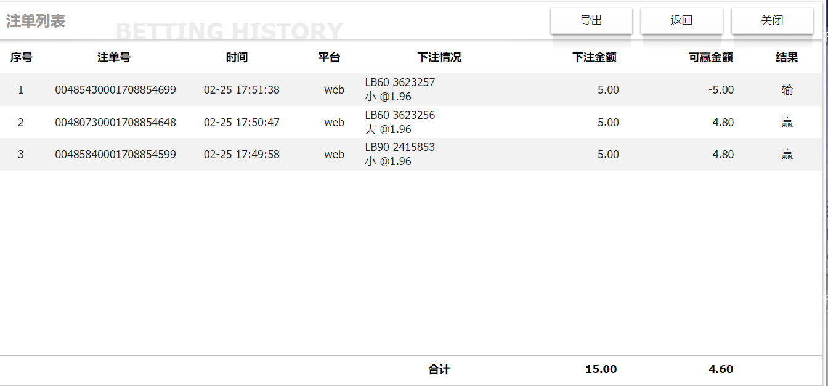Select bet number 00480730001708854648
828x386 pixels.
coord(115,123)
